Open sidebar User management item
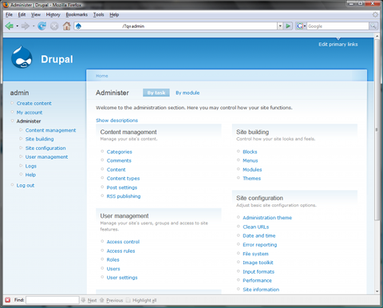 tap(46, 157)
